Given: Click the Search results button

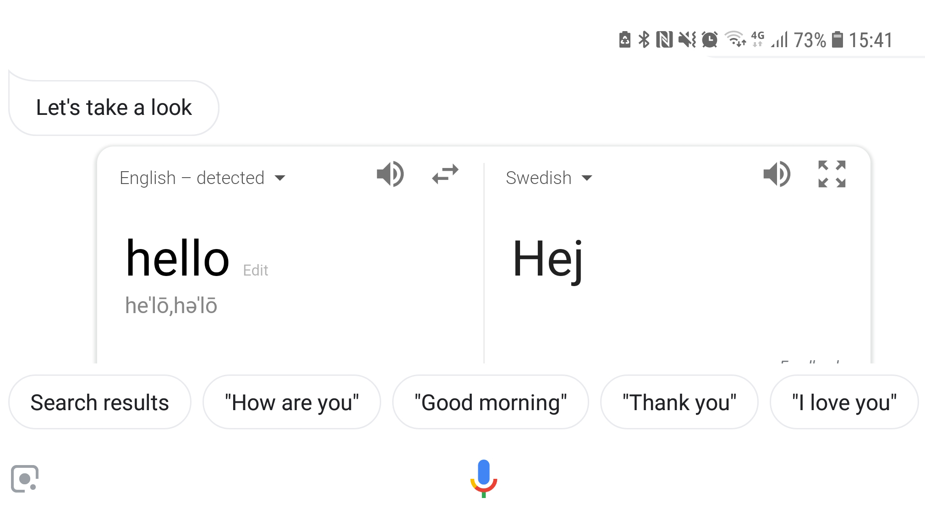Looking at the screenshot, I should [99, 401].
